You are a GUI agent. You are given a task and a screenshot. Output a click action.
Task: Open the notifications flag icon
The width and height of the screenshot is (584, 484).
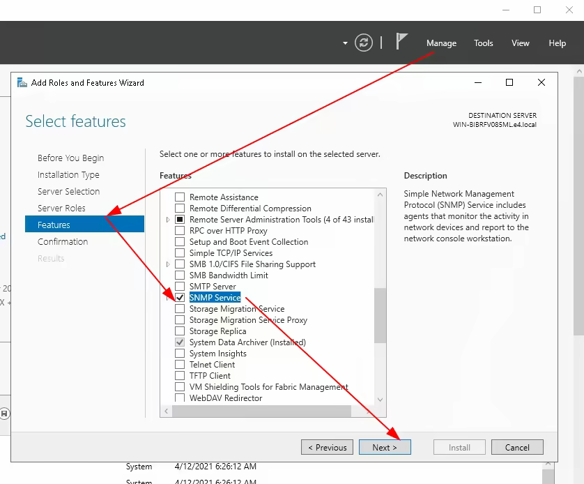point(401,41)
